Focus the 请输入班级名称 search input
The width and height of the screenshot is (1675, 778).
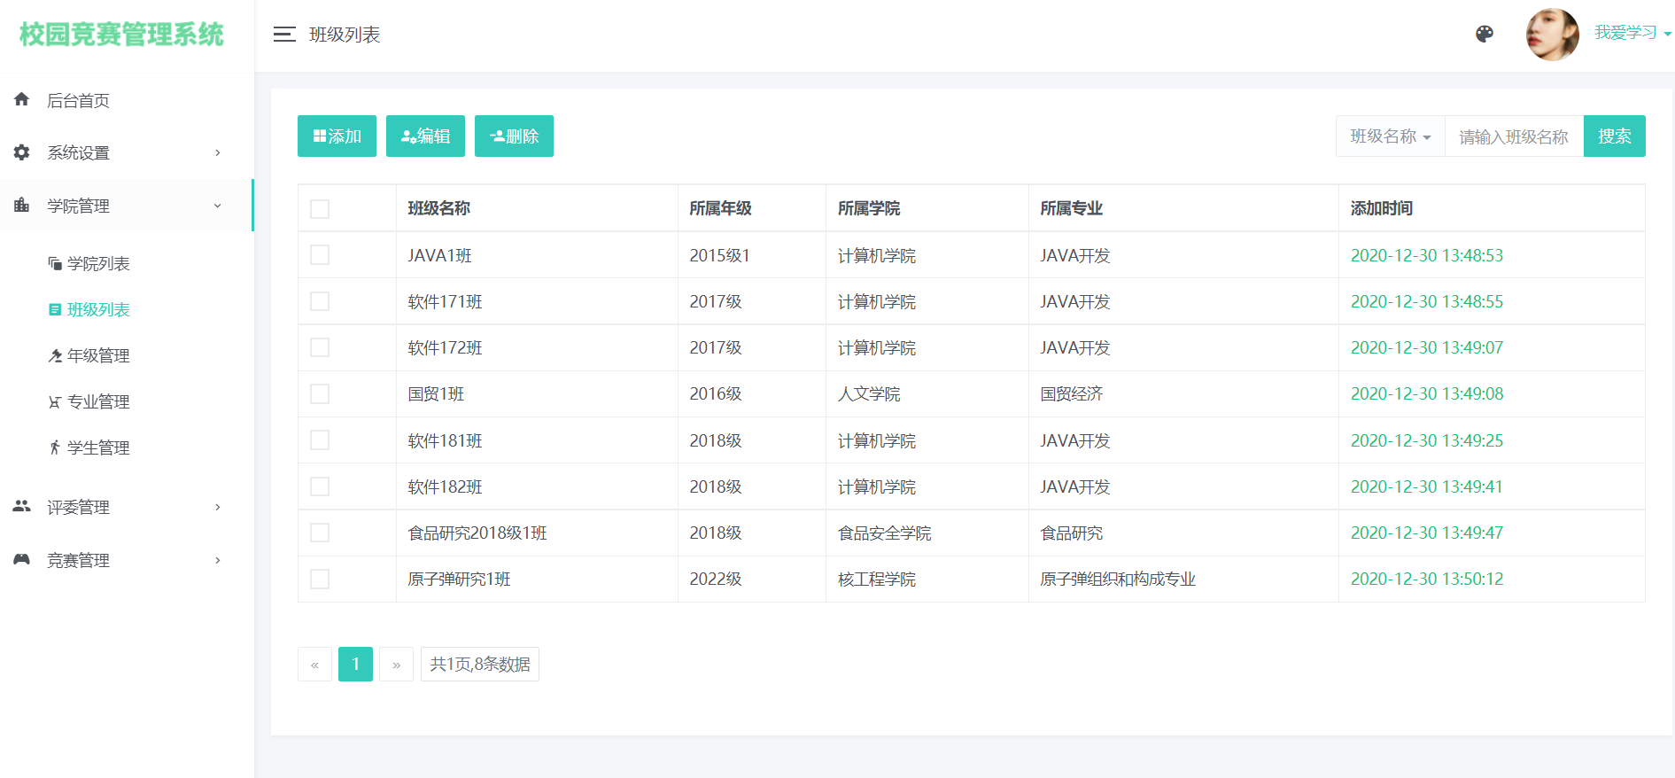1513,136
